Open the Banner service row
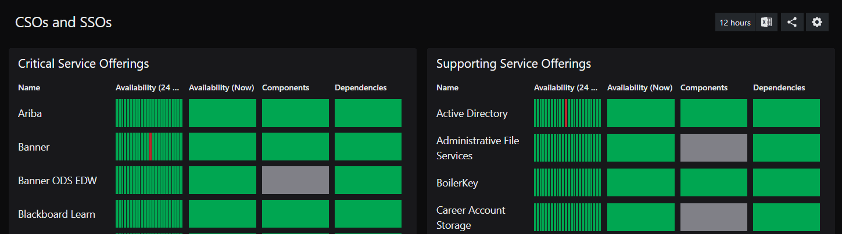 34,147
